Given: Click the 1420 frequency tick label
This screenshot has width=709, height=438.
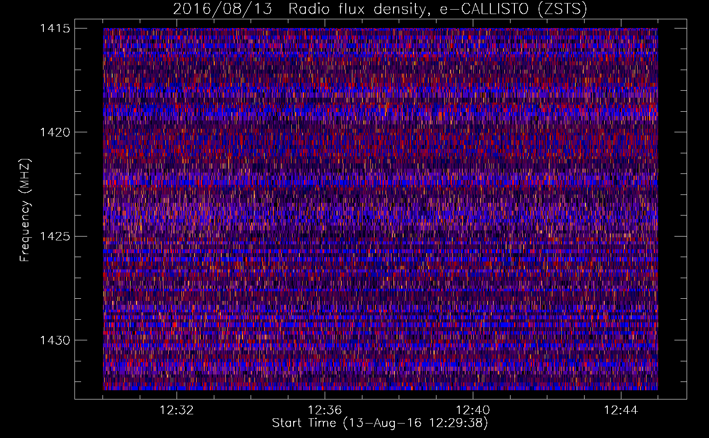Looking at the screenshot, I should (x=55, y=132).
